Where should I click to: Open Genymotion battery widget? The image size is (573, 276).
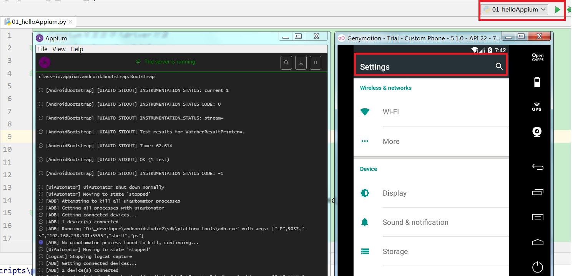537,82
